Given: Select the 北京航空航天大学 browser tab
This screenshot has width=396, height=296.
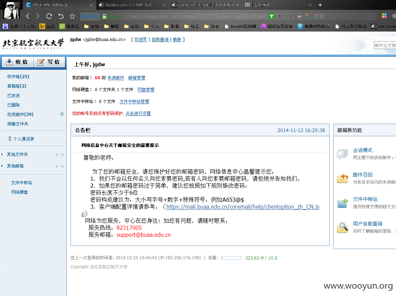Looking at the screenshot, I should click(x=60, y=5).
